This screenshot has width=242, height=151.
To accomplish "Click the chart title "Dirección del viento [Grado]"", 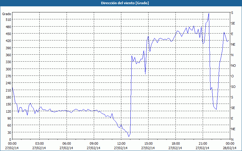I will coord(125,3).
